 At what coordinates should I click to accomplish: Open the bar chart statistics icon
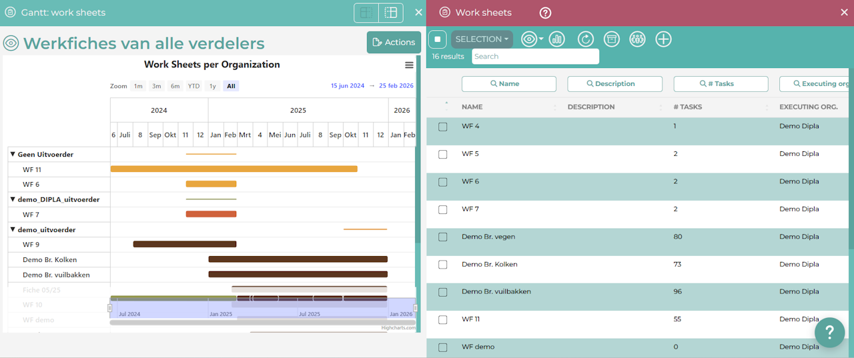coord(556,39)
